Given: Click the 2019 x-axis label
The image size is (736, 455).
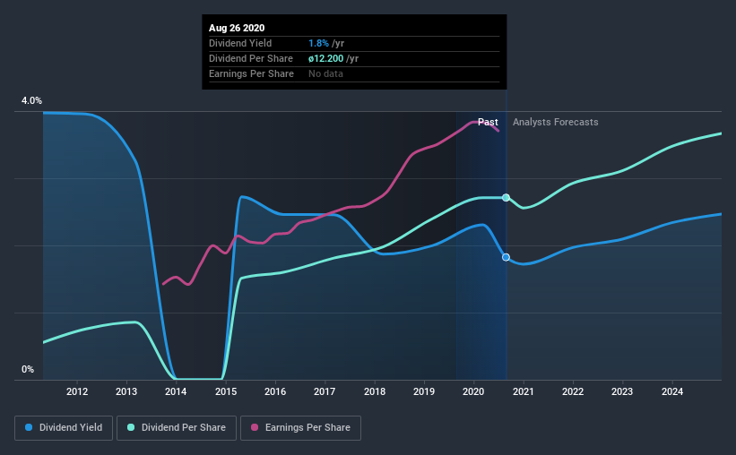Looking at the screenshot, I should (424, 391).
